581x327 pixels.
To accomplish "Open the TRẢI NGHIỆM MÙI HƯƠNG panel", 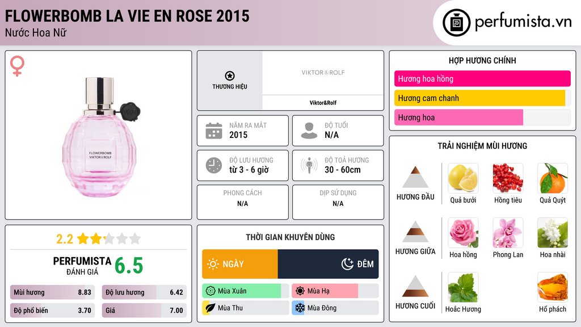I will [483, 145].
